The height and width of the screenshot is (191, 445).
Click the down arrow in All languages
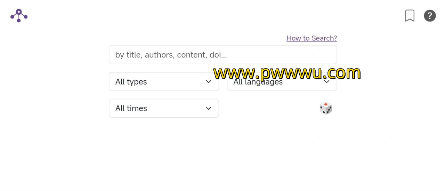pyautogui.click(x=327, y=82)
